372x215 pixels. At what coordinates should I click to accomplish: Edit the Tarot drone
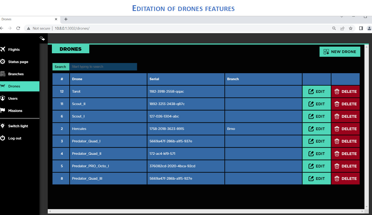coord(316,91)
